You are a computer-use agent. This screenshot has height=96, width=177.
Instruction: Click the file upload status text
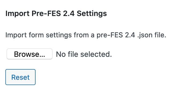click(x=84, y=54)
